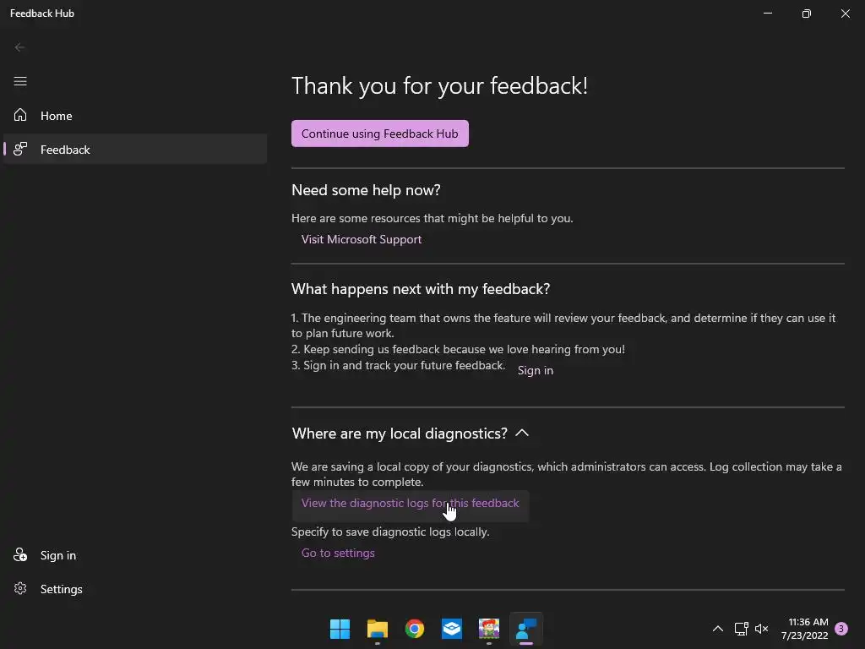Image resolution: width=865 pixels, height=649 pixels.
Task: Open the notification badge showing 3
Action: coord(841,629)
